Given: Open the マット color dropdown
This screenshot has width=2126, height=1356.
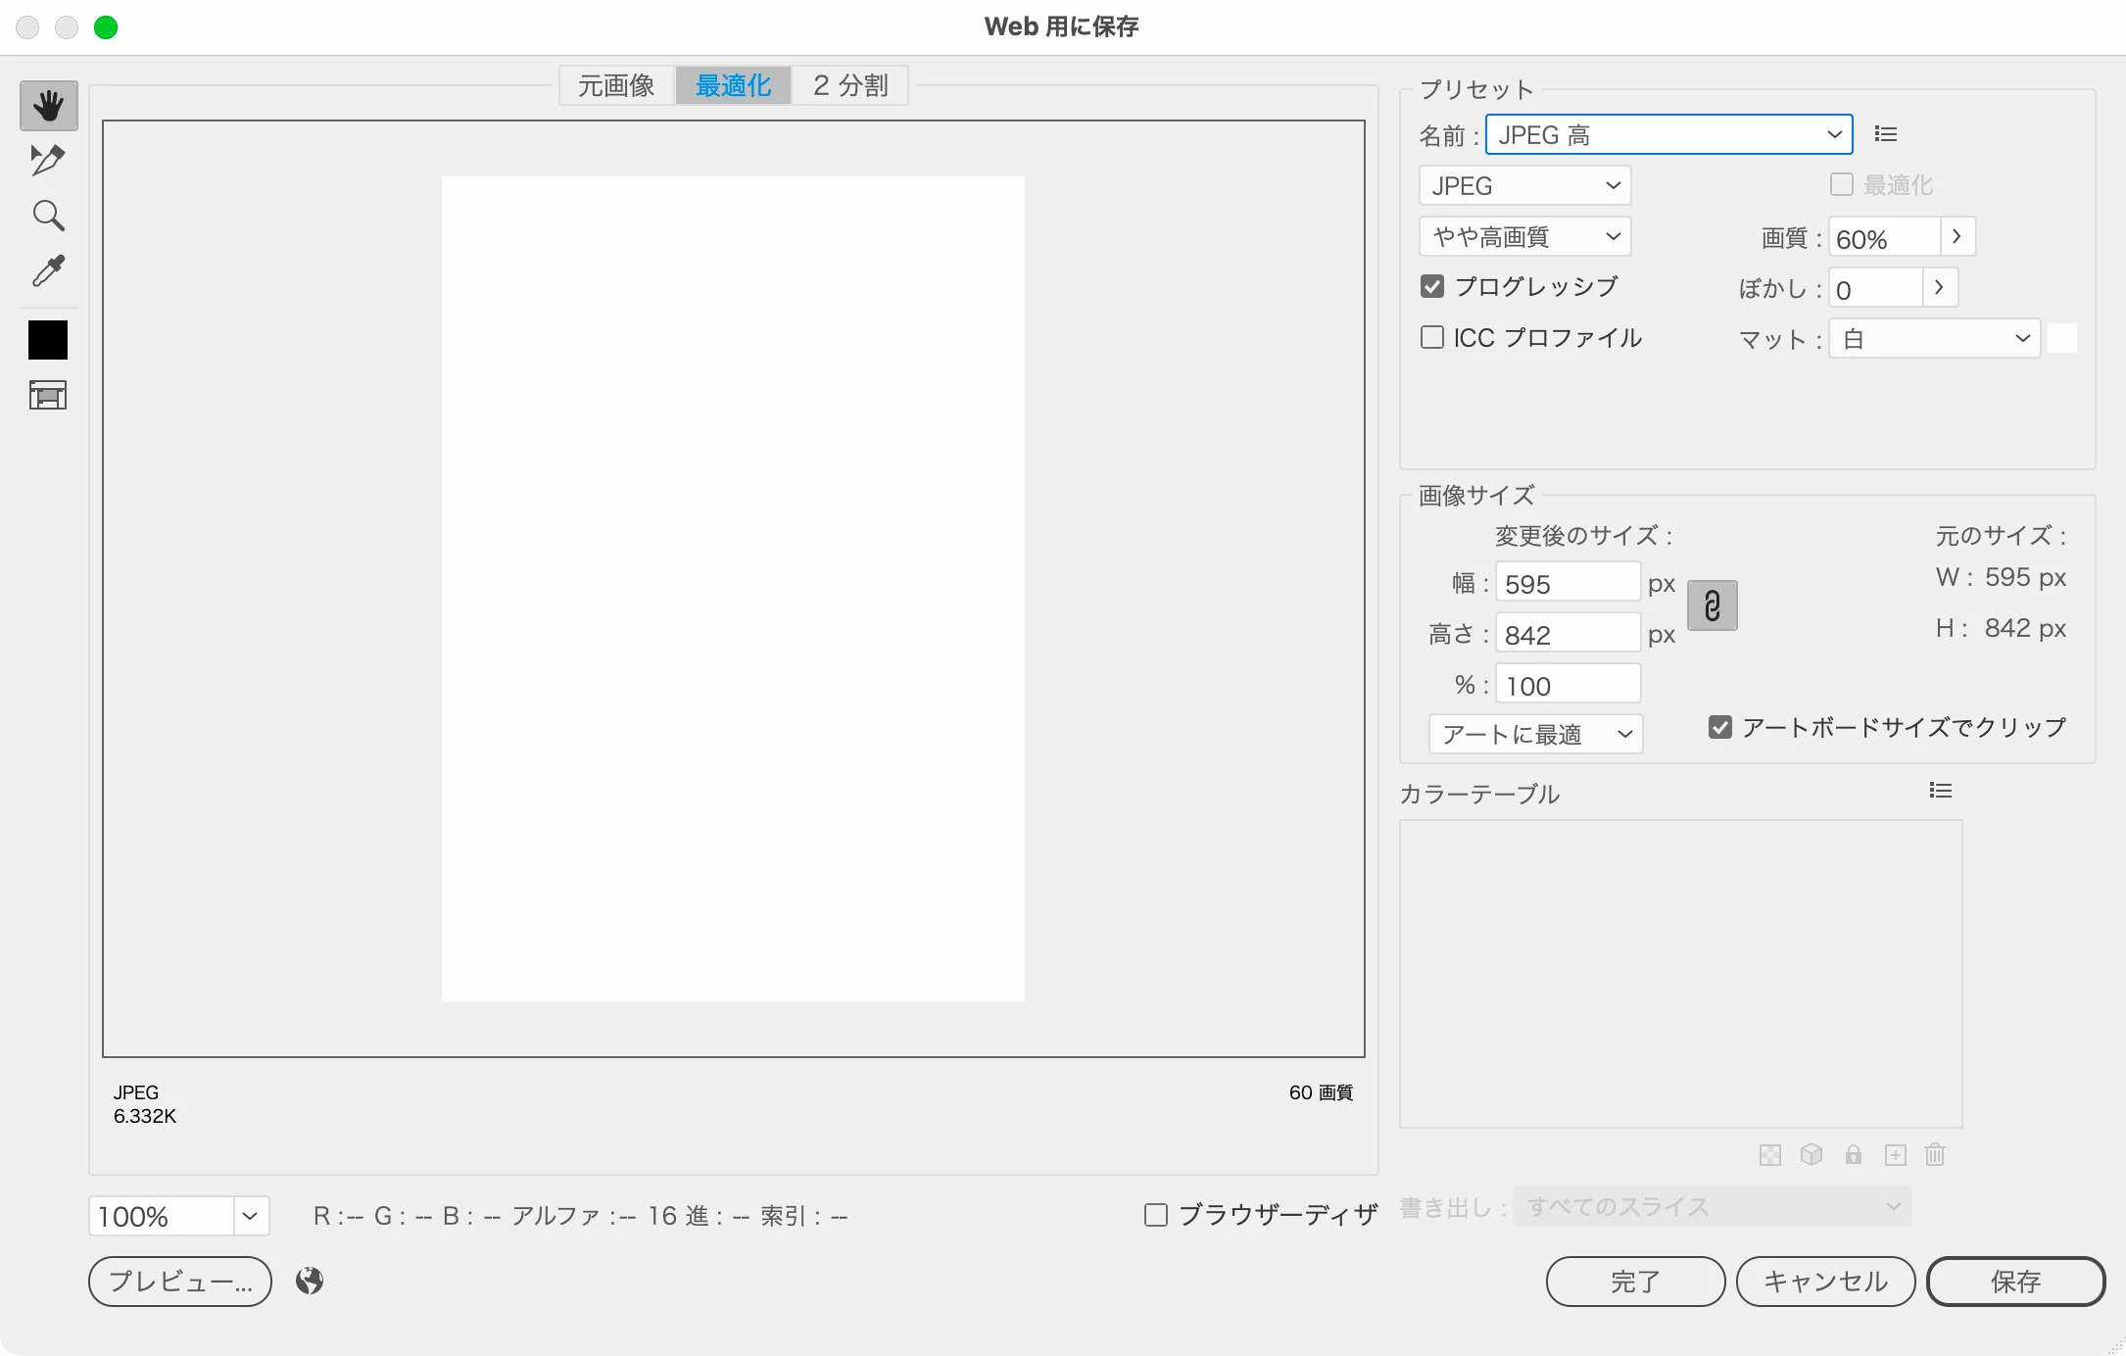Looking at the screenshot, I should coord(1934,339).
